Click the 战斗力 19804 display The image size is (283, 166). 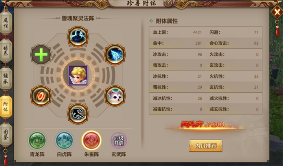[203, 124]
